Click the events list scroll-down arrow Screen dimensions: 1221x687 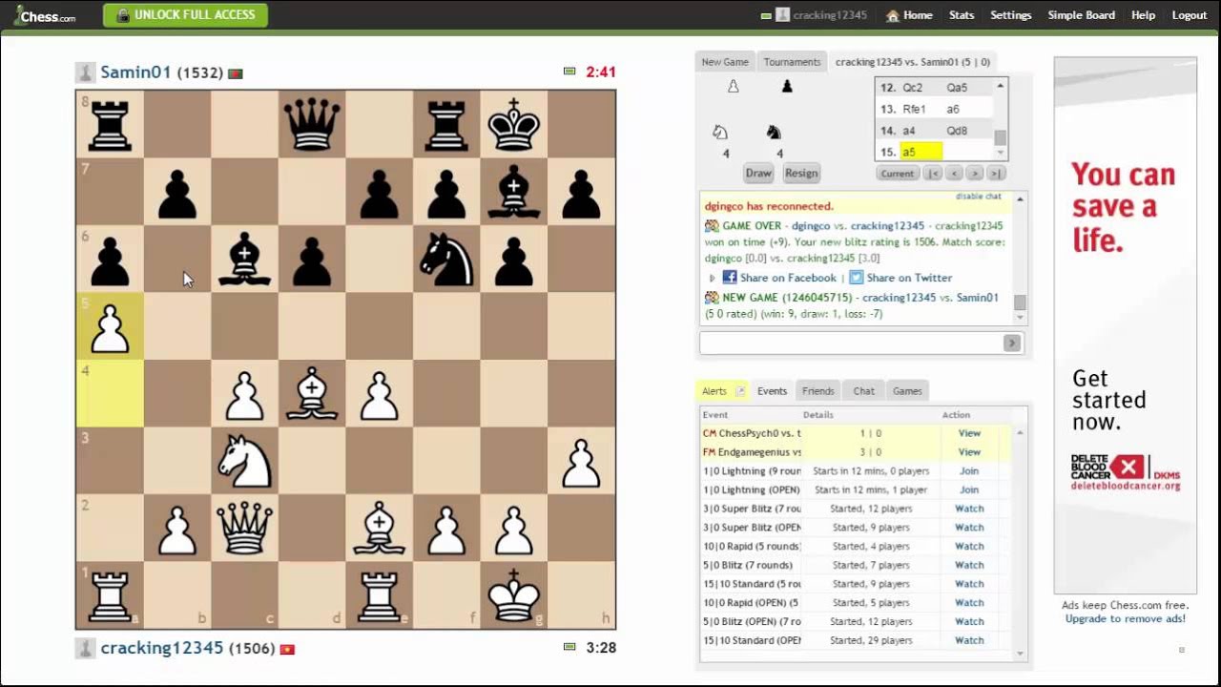1020,654
